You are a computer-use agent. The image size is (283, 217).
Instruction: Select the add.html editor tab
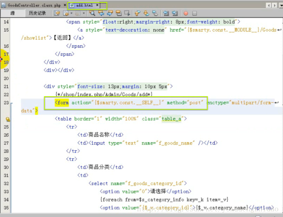[x=84, y=5]
